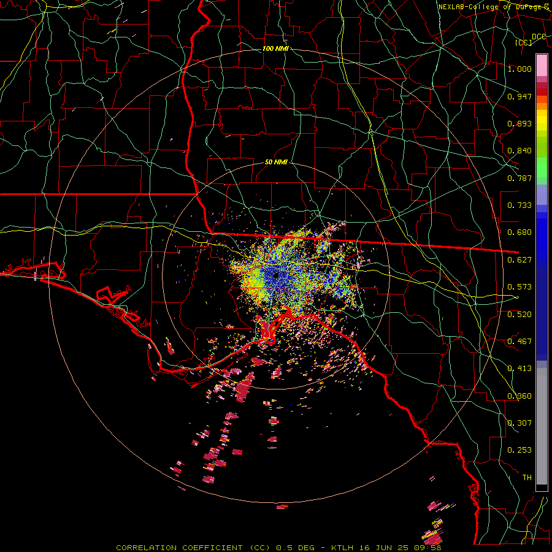Click the [CC] units label
Image resolution: width=552 pixels, height=552 pixels.
coord(524,42)
